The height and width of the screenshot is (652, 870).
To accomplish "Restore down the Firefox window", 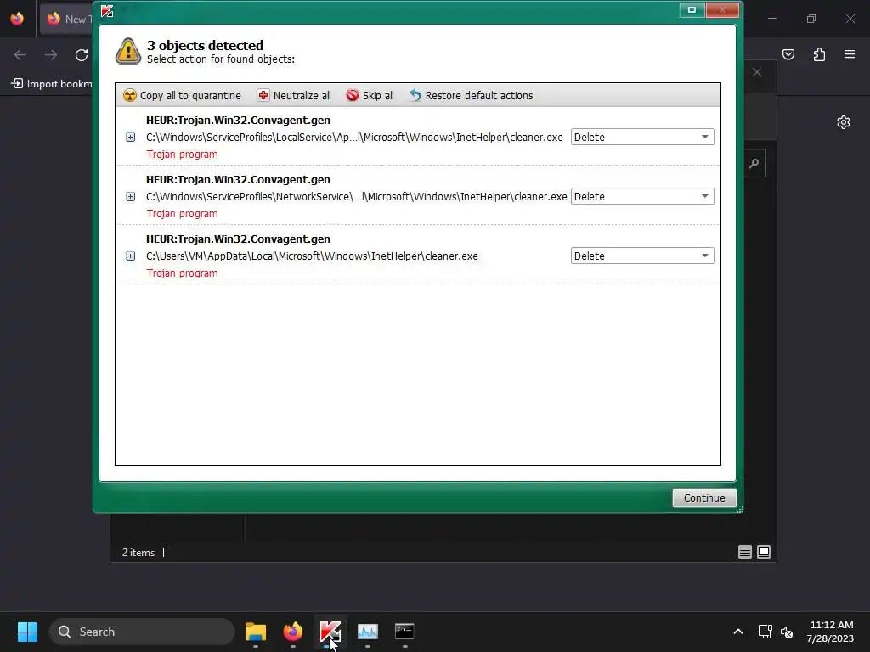I will [x=811, y=19].
